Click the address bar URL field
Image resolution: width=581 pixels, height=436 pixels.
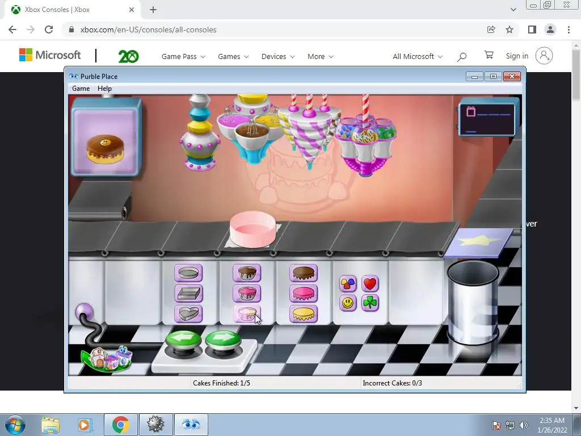pos(274,30)
